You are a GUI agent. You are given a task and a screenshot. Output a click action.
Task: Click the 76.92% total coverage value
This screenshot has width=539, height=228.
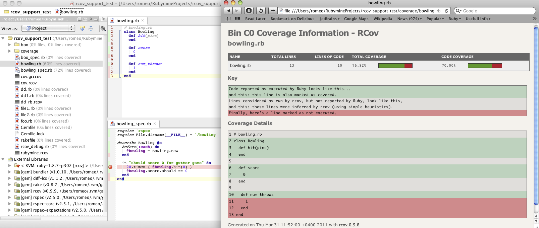click(359, 66)
